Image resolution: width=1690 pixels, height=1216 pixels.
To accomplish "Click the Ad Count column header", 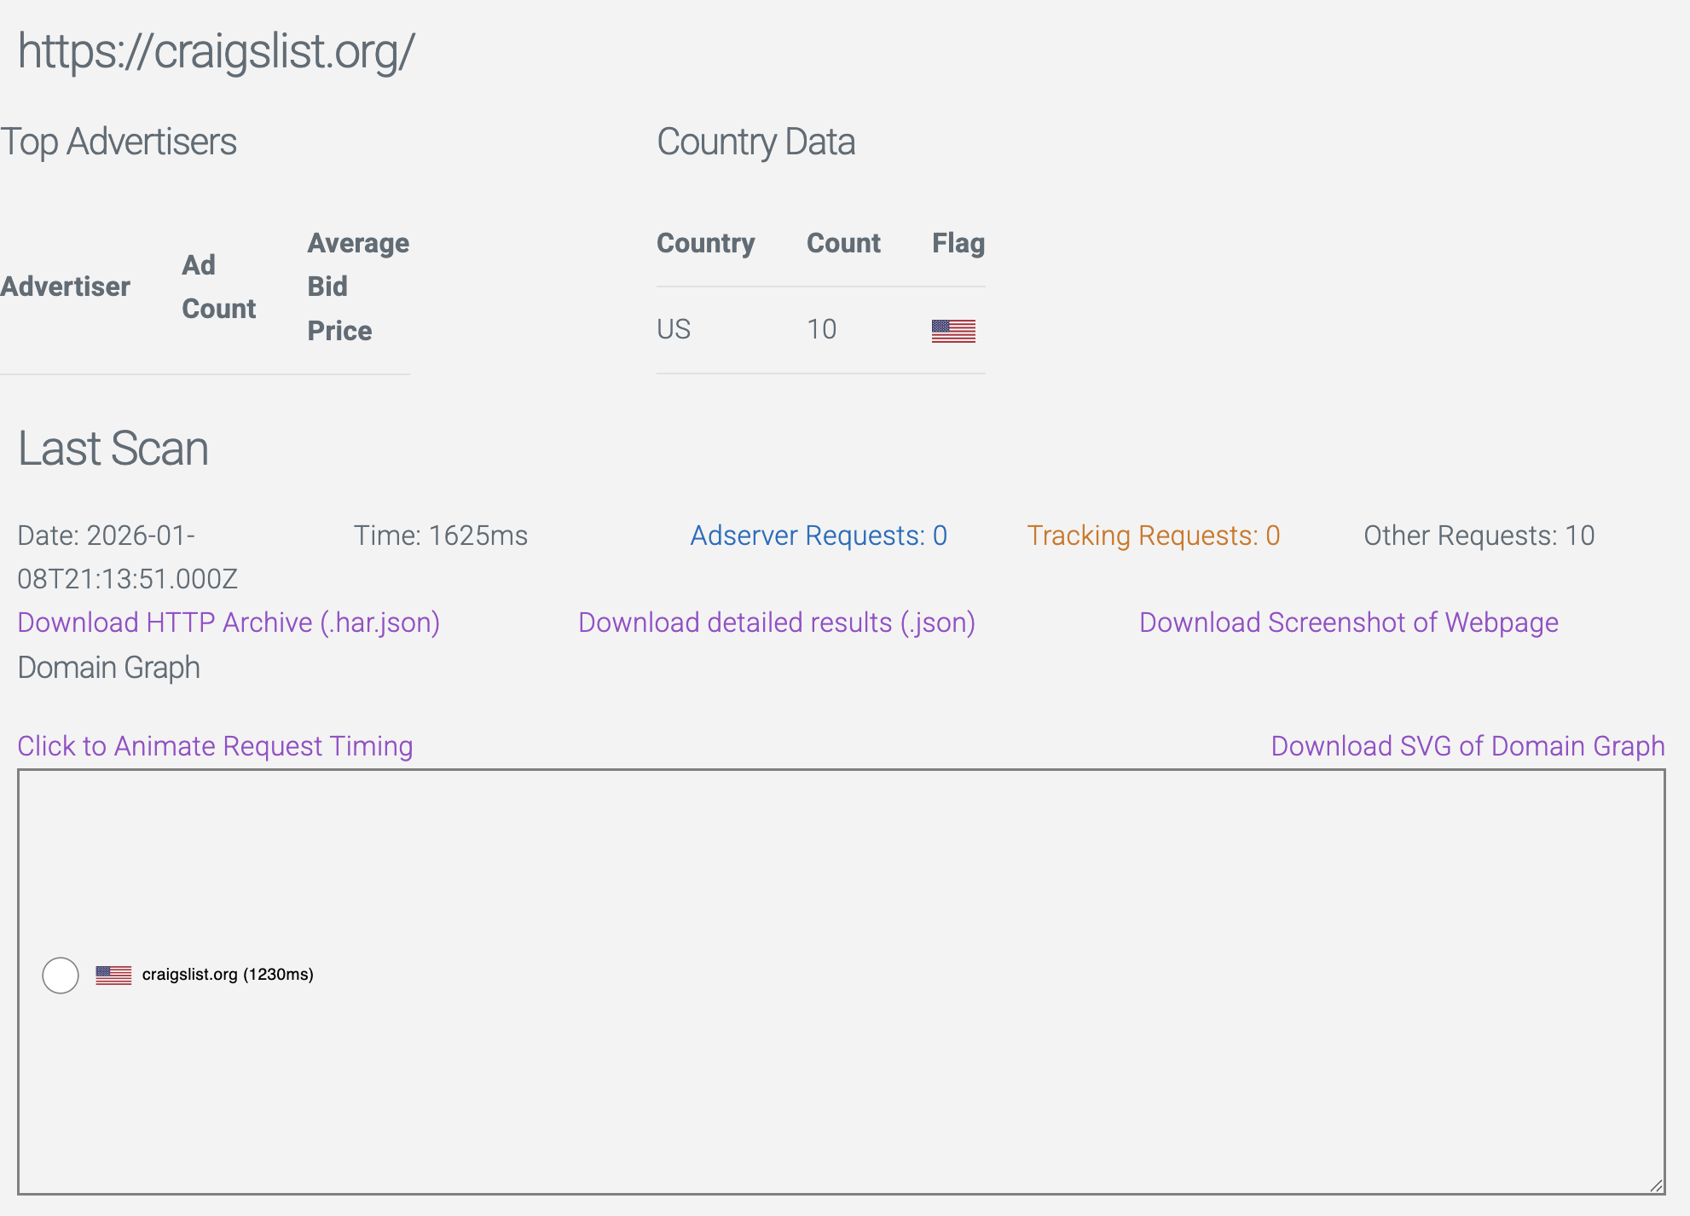I will [x=218, y=287].
